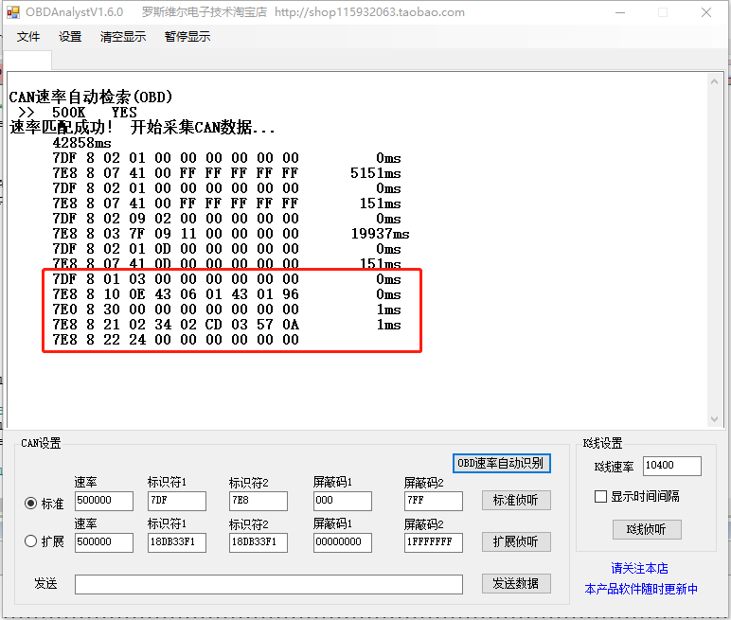Click the K线速率 field showing 10400
This screenshot has width=731, height=620.
[x=671, y=466]
